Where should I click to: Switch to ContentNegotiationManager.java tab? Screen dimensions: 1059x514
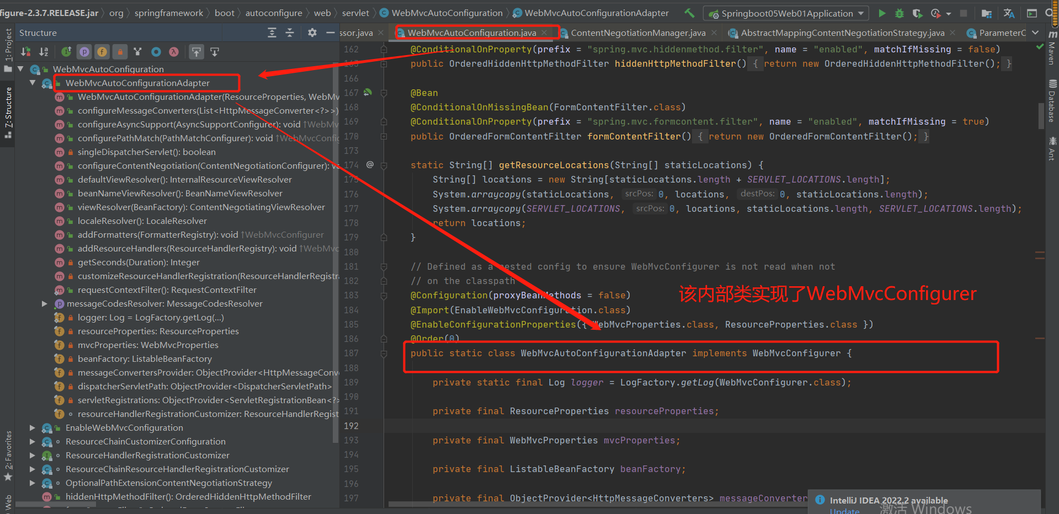(x=638, y=33)
